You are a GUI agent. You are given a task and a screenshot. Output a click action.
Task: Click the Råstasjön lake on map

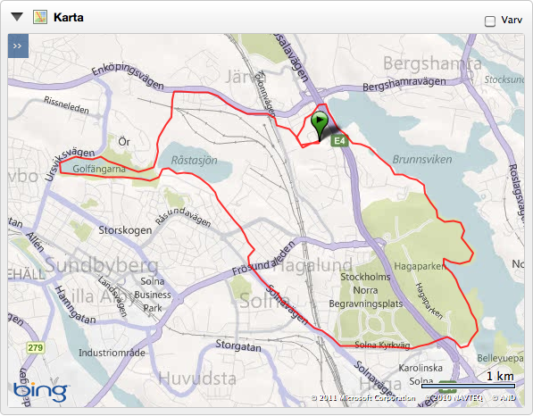[x=194, y=161]
